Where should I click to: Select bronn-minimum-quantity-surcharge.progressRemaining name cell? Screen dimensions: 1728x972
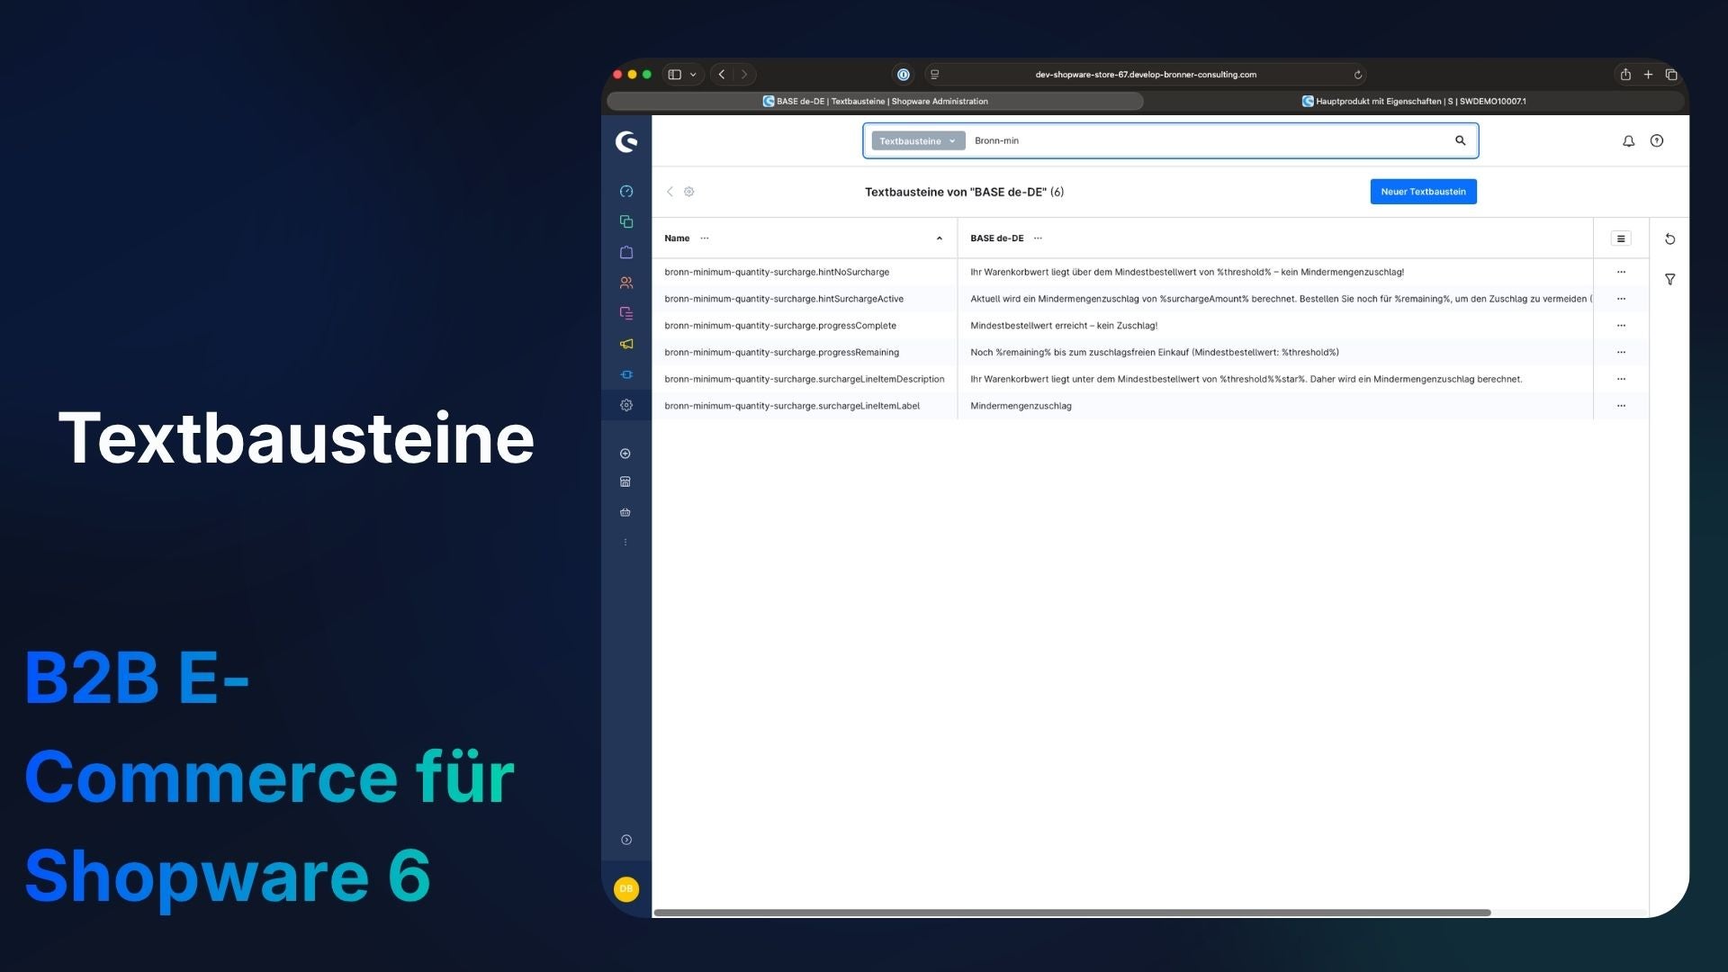click(805, 353)
